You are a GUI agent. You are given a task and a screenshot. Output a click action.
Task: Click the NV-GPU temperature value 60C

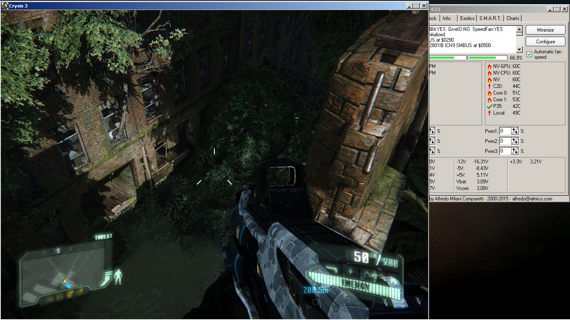pos(517,66)
